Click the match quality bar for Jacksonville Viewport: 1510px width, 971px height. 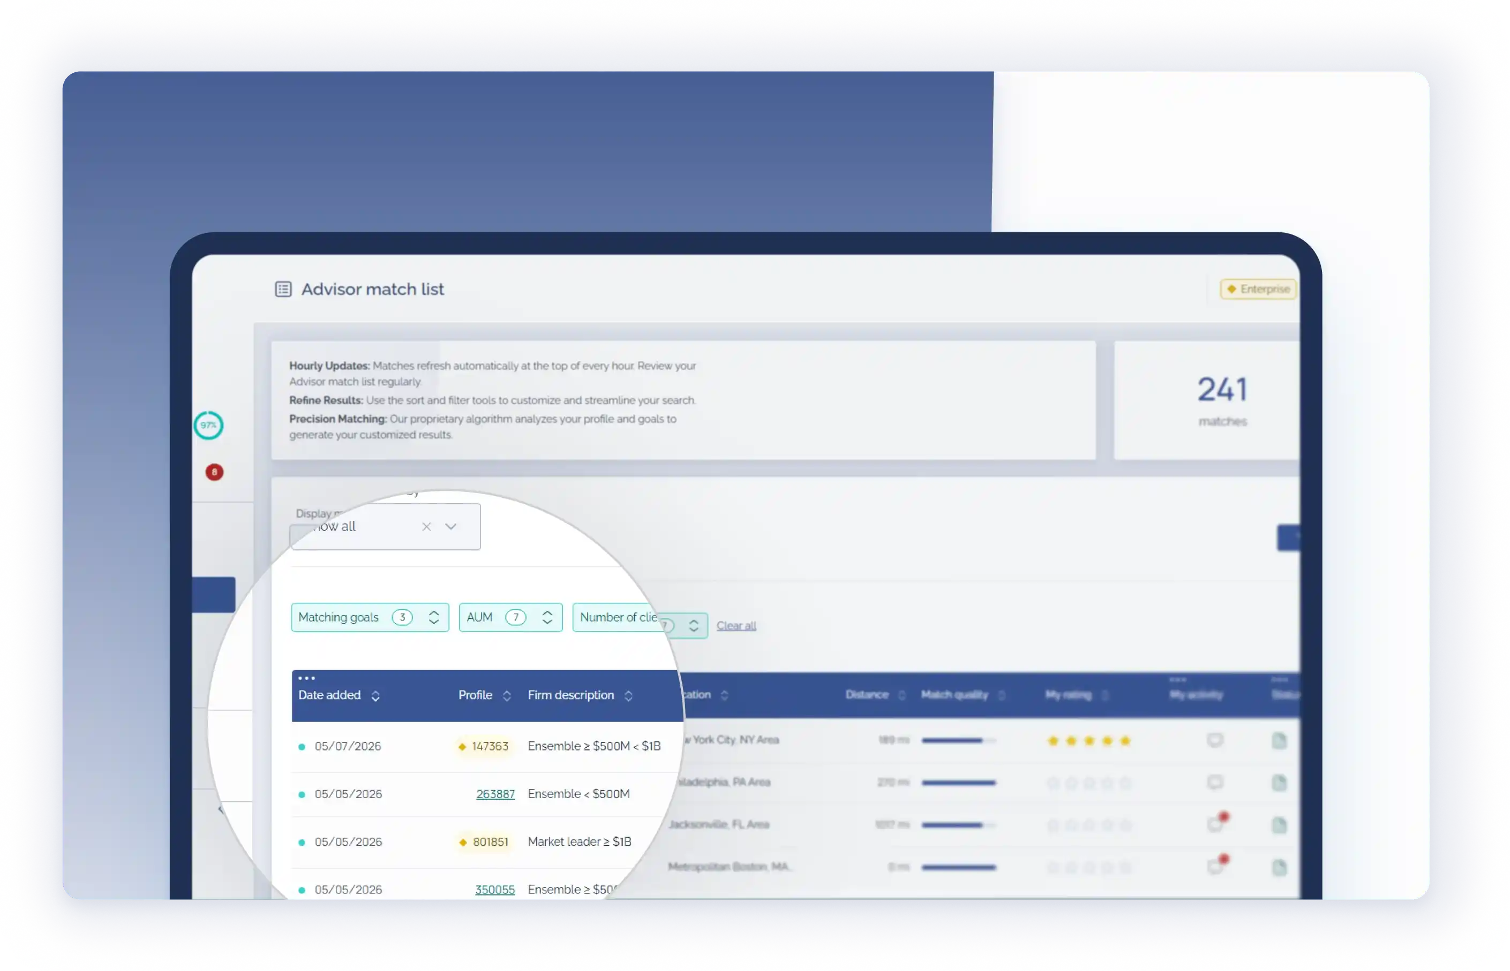coord(958,825)
